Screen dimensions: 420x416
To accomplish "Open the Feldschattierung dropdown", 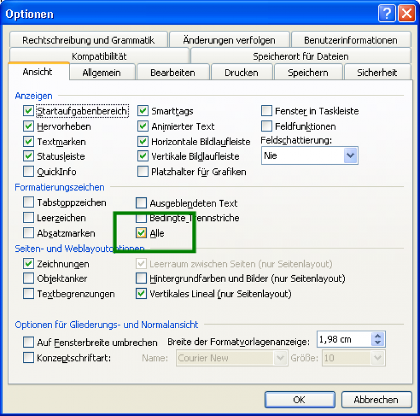I will point(351,156).
